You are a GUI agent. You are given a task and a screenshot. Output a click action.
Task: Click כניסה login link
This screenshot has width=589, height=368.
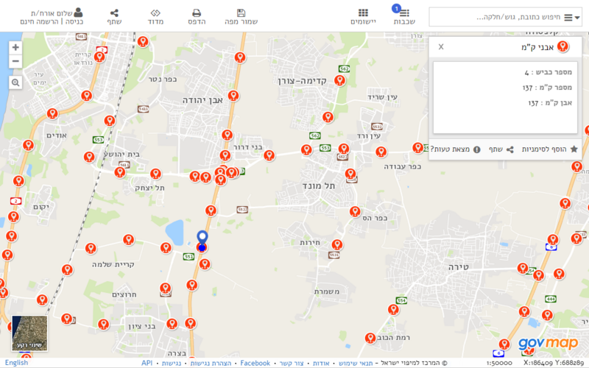(x=74, y=22)
